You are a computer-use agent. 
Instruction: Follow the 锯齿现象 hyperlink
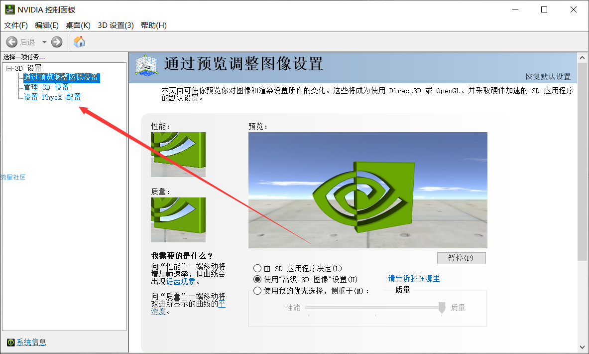pos(181,281)
